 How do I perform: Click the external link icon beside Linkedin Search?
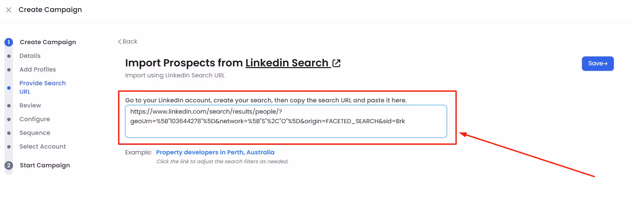(x=336, y=63)
